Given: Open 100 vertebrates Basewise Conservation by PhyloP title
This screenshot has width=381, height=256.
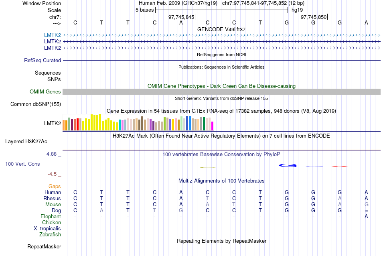Looking at the screenshot, I should point(221,154).
